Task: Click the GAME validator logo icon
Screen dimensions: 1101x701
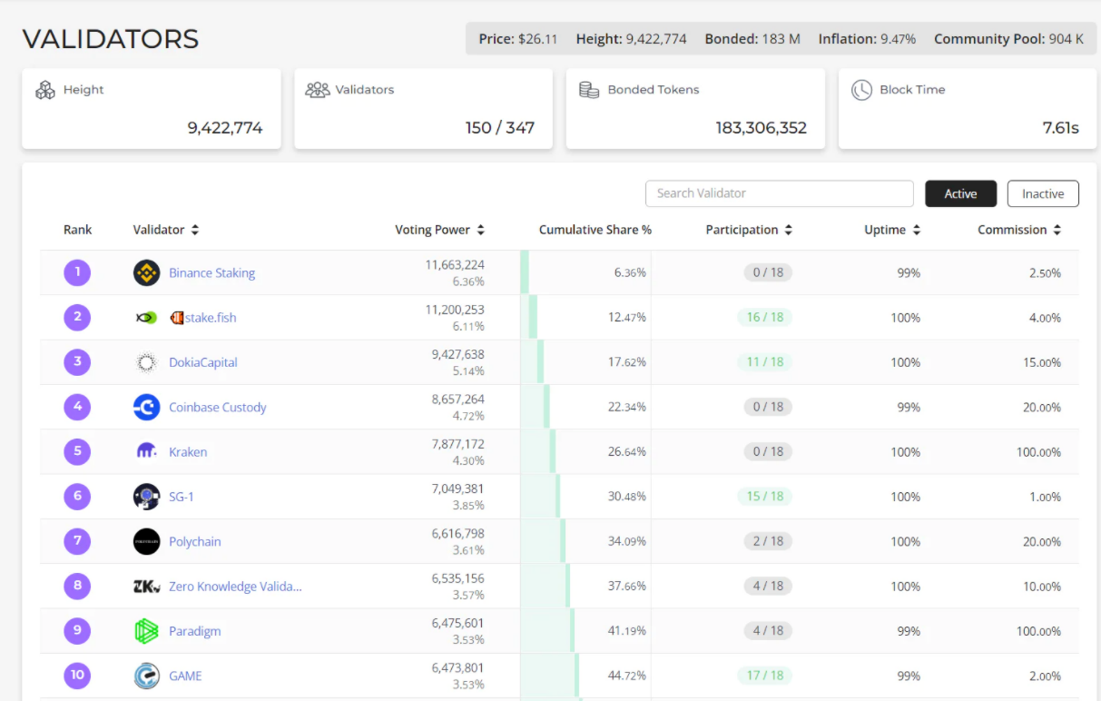Action: tap(146, 676)
